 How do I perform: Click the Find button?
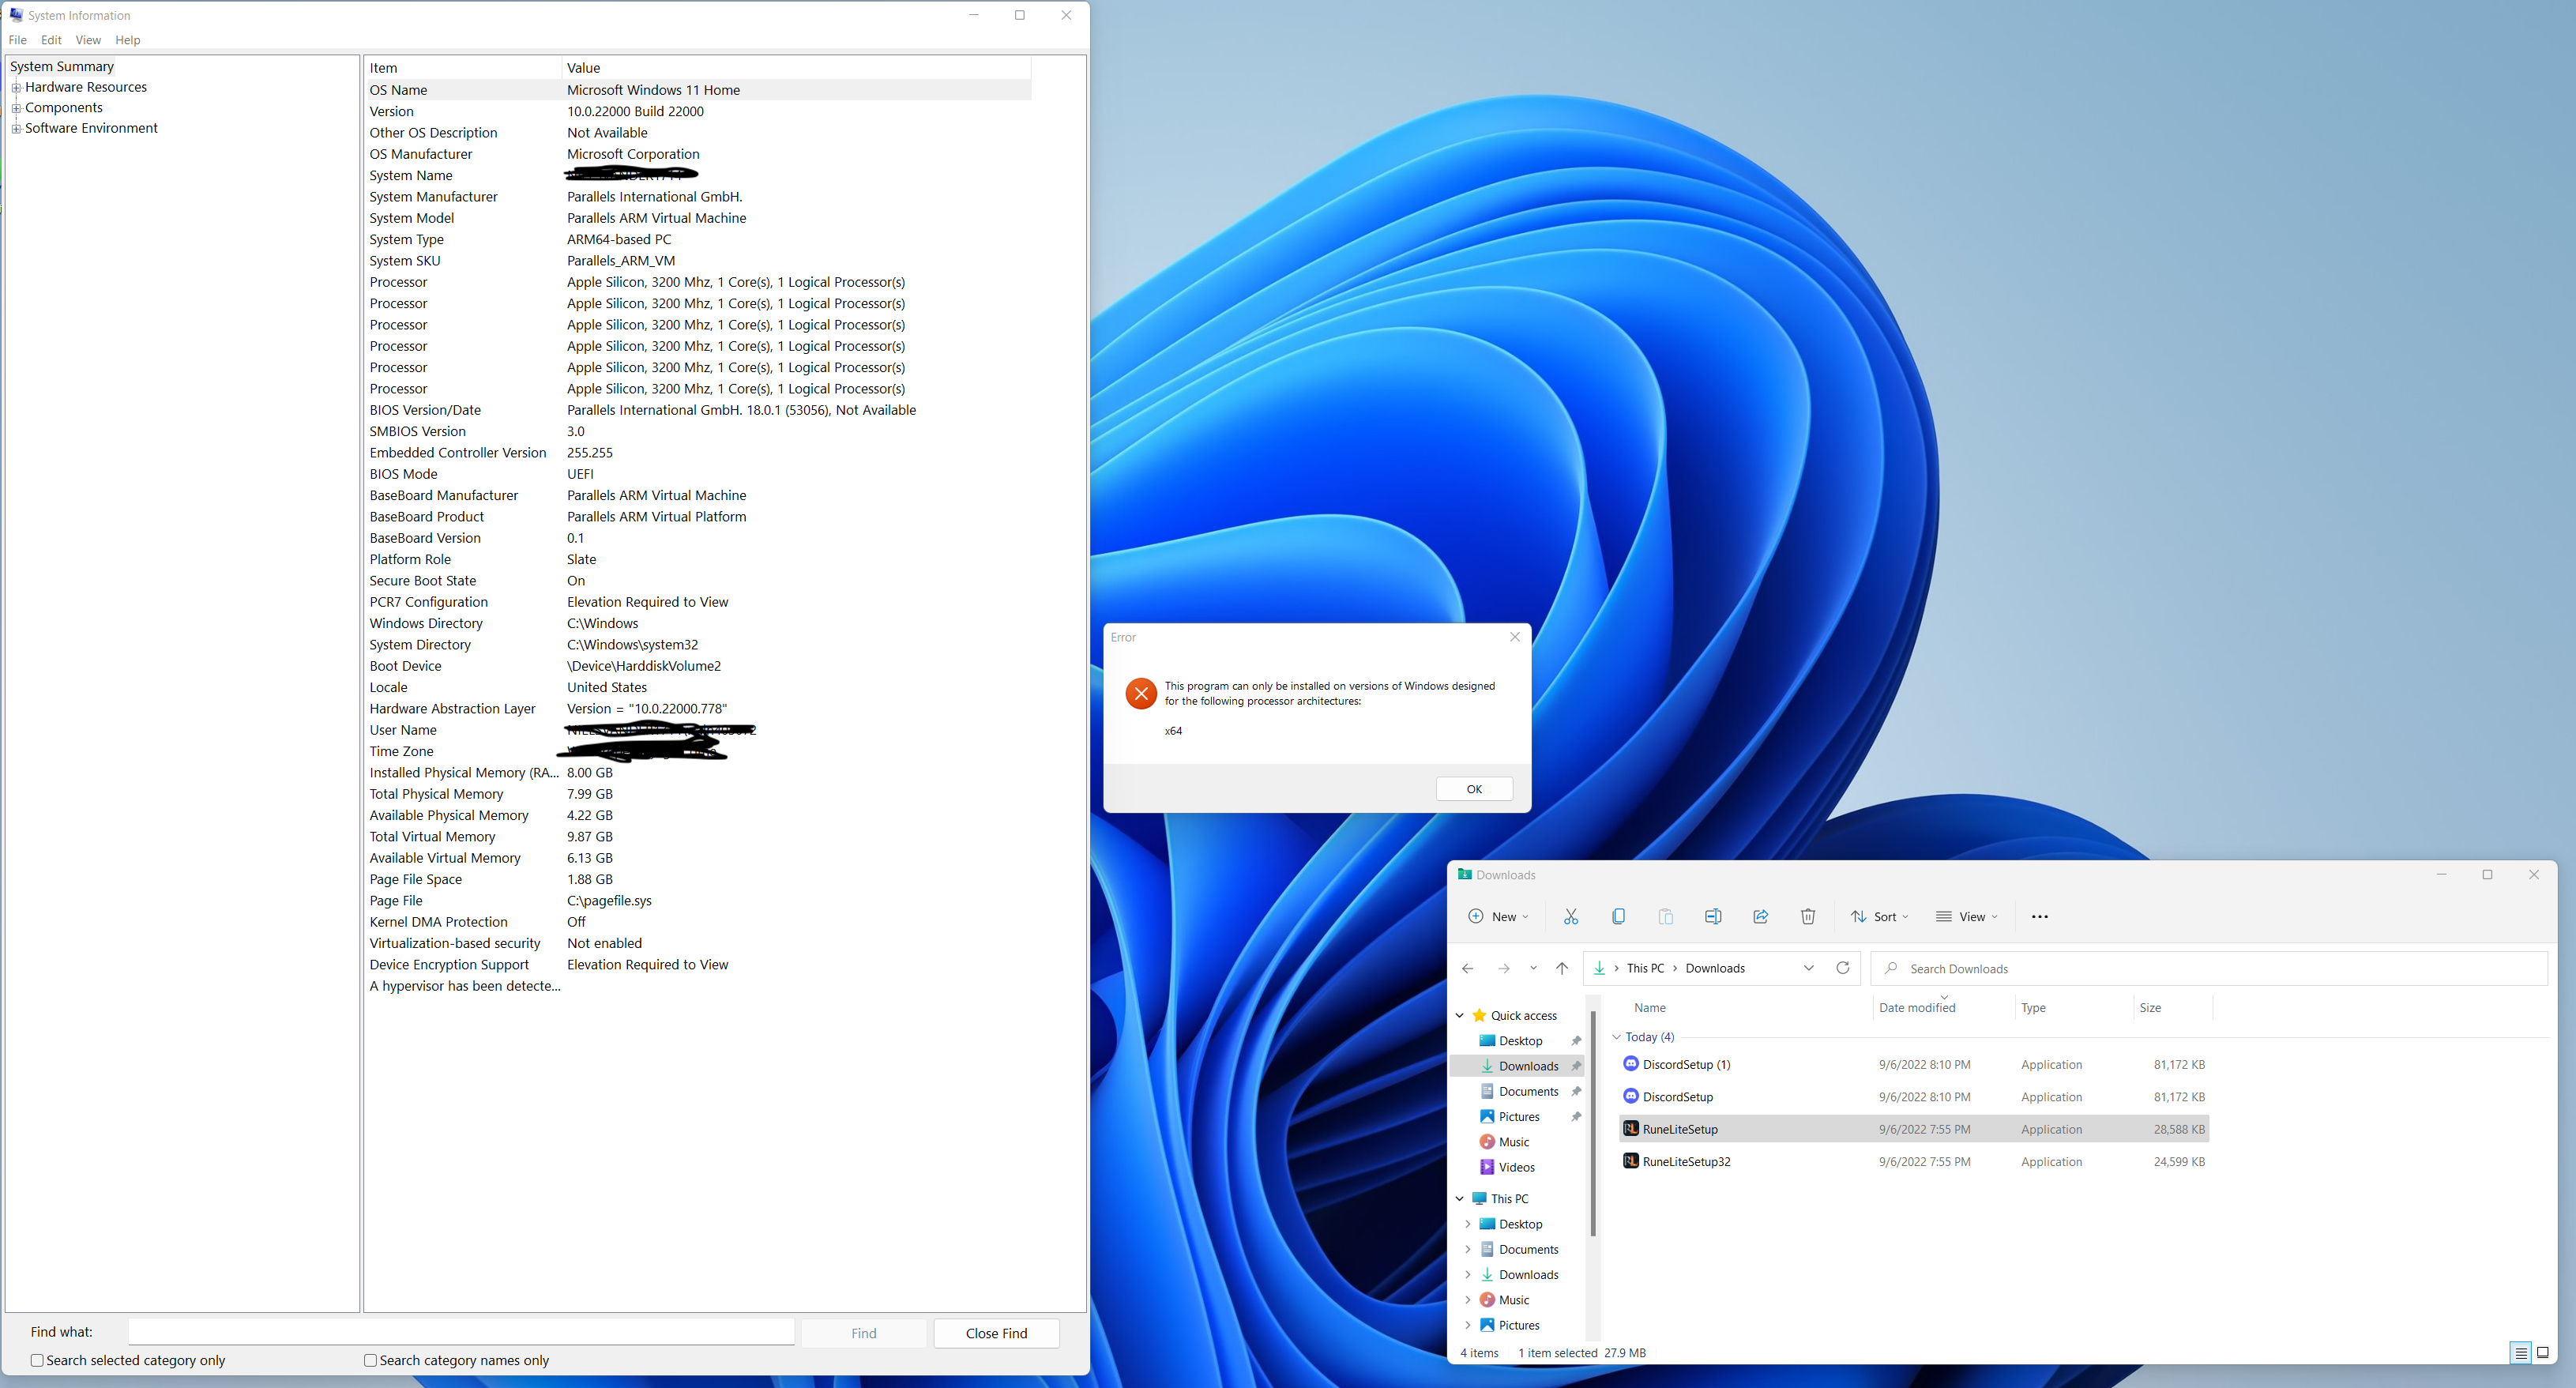(864, 1333)
